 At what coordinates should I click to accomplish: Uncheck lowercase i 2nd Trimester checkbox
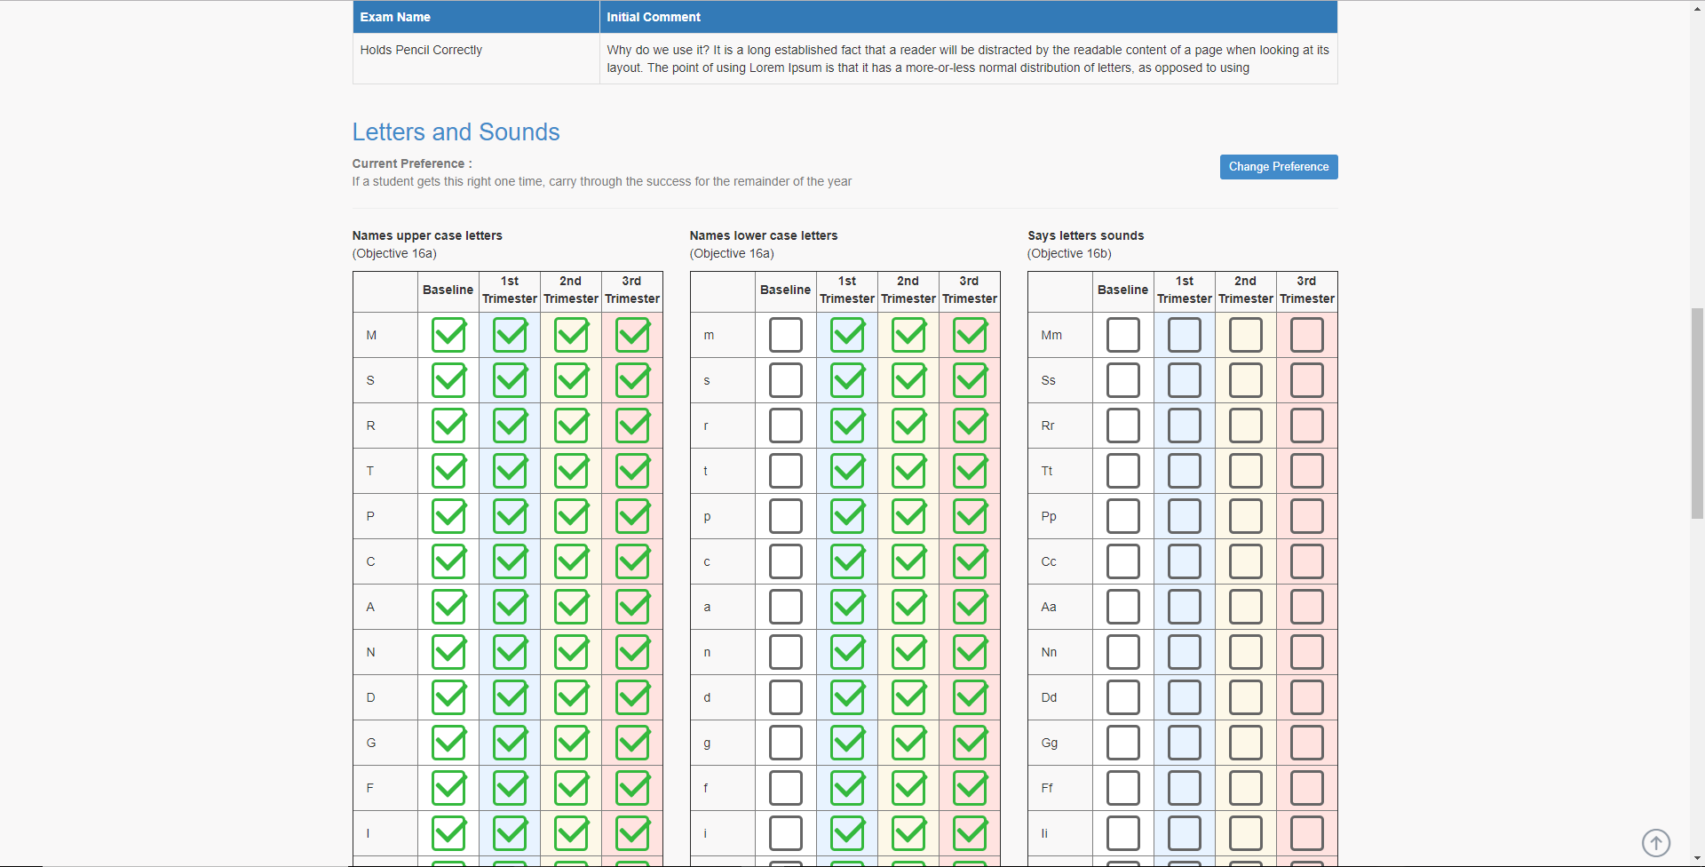tap(908, 833)
